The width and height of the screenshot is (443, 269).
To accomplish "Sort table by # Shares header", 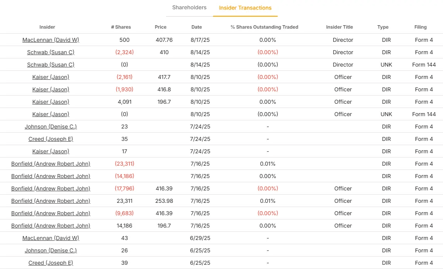I will [x=121, y=27].
